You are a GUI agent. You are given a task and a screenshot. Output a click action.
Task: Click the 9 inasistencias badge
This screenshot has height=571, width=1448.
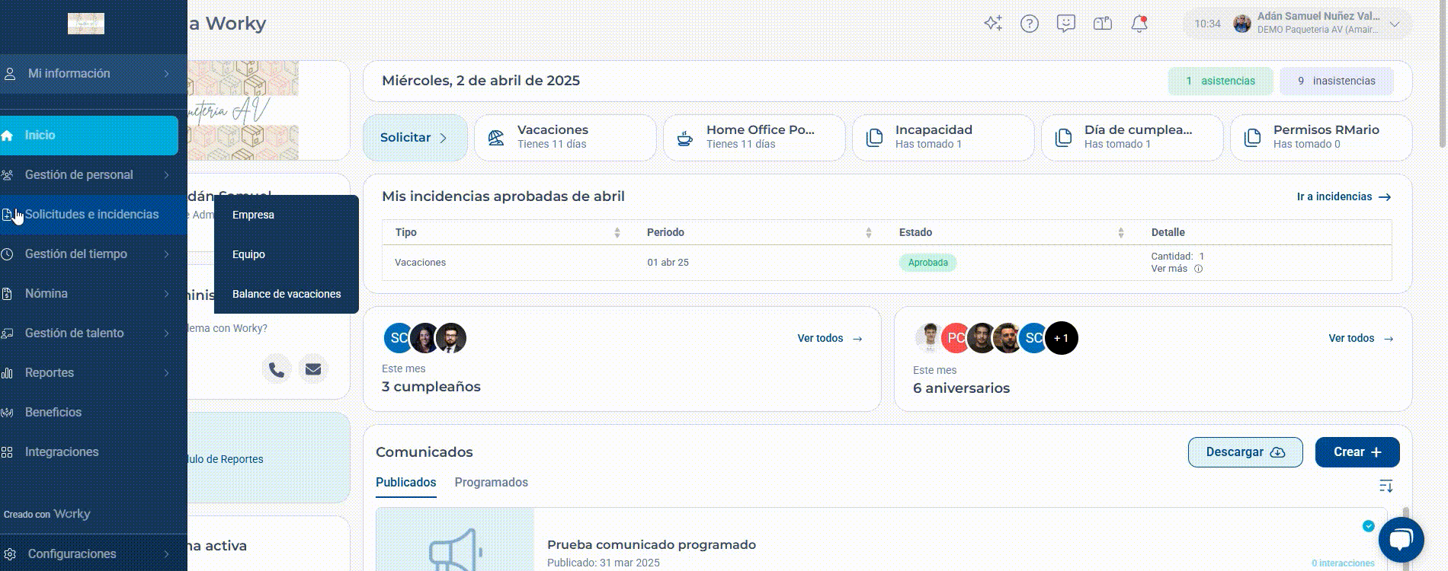click(x=1337, y=81)
